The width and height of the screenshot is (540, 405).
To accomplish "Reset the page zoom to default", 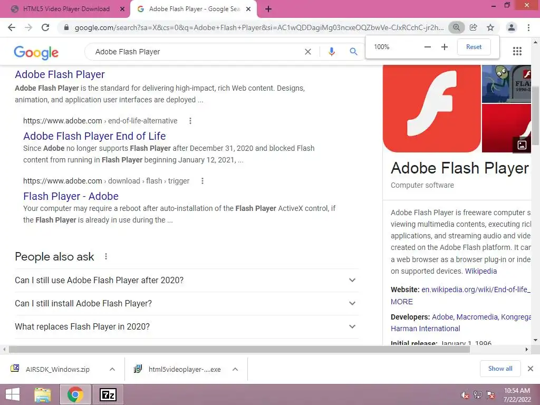I will point(474,47).
